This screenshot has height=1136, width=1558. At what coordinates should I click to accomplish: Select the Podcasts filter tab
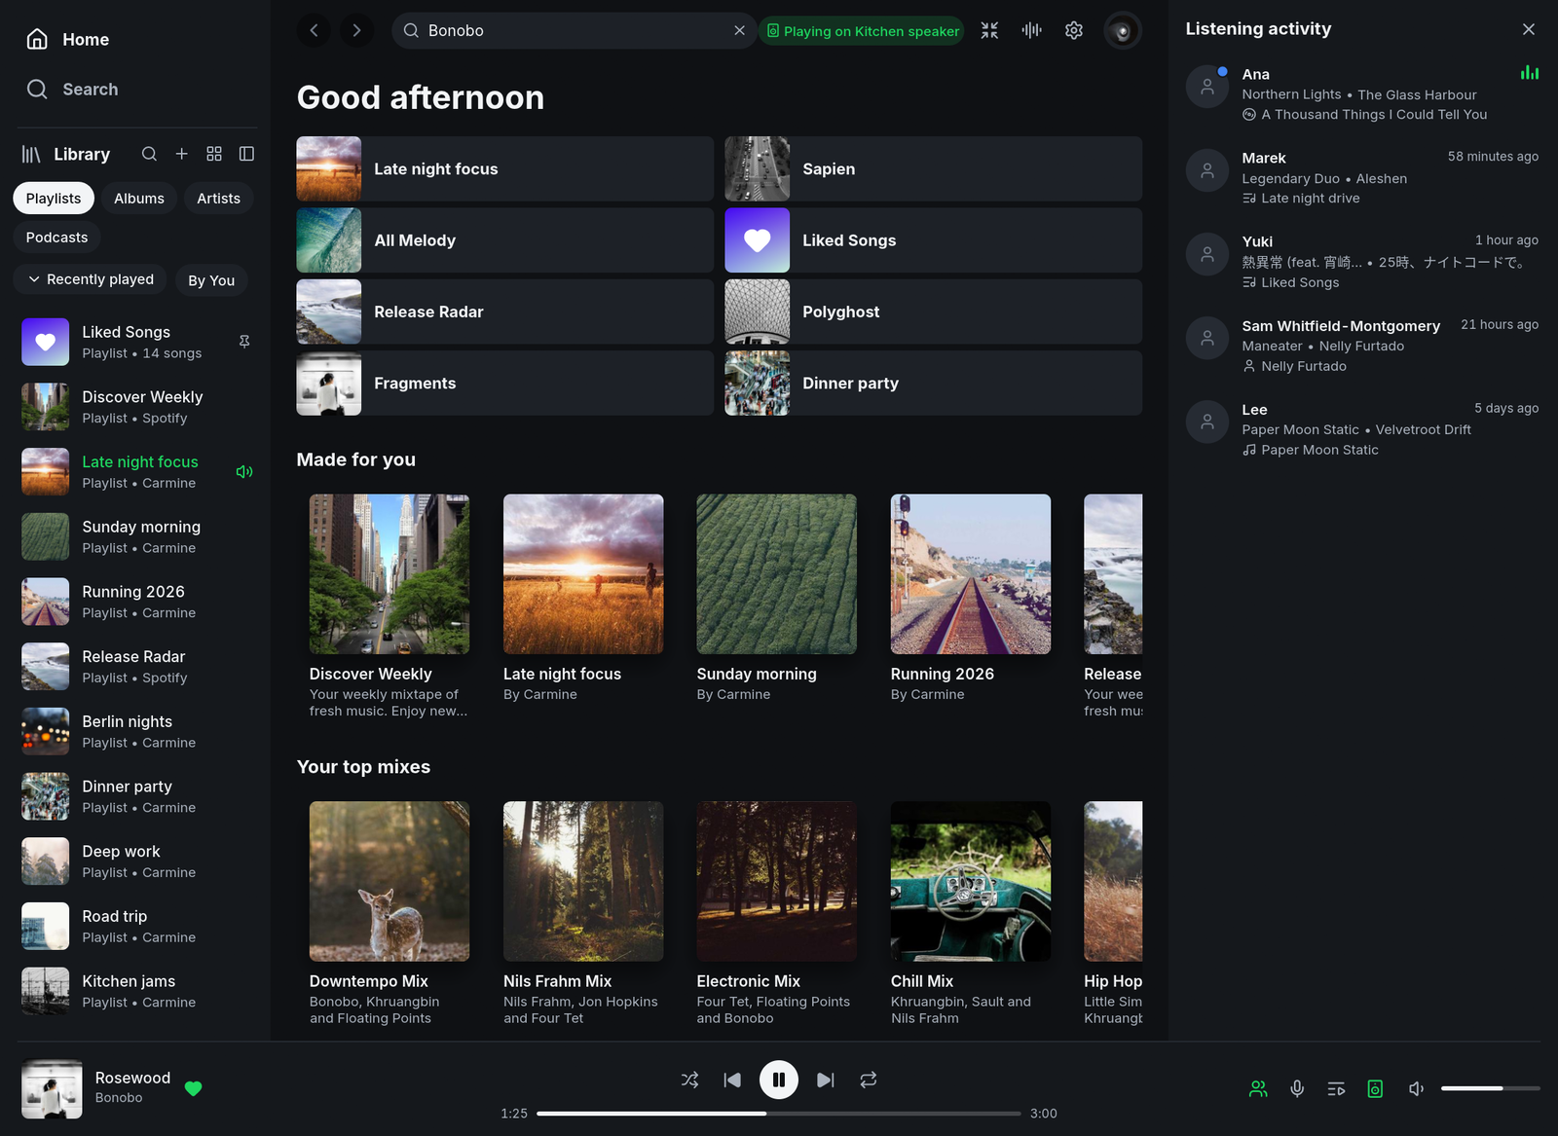pyautogui.click(x=56, y=237)
